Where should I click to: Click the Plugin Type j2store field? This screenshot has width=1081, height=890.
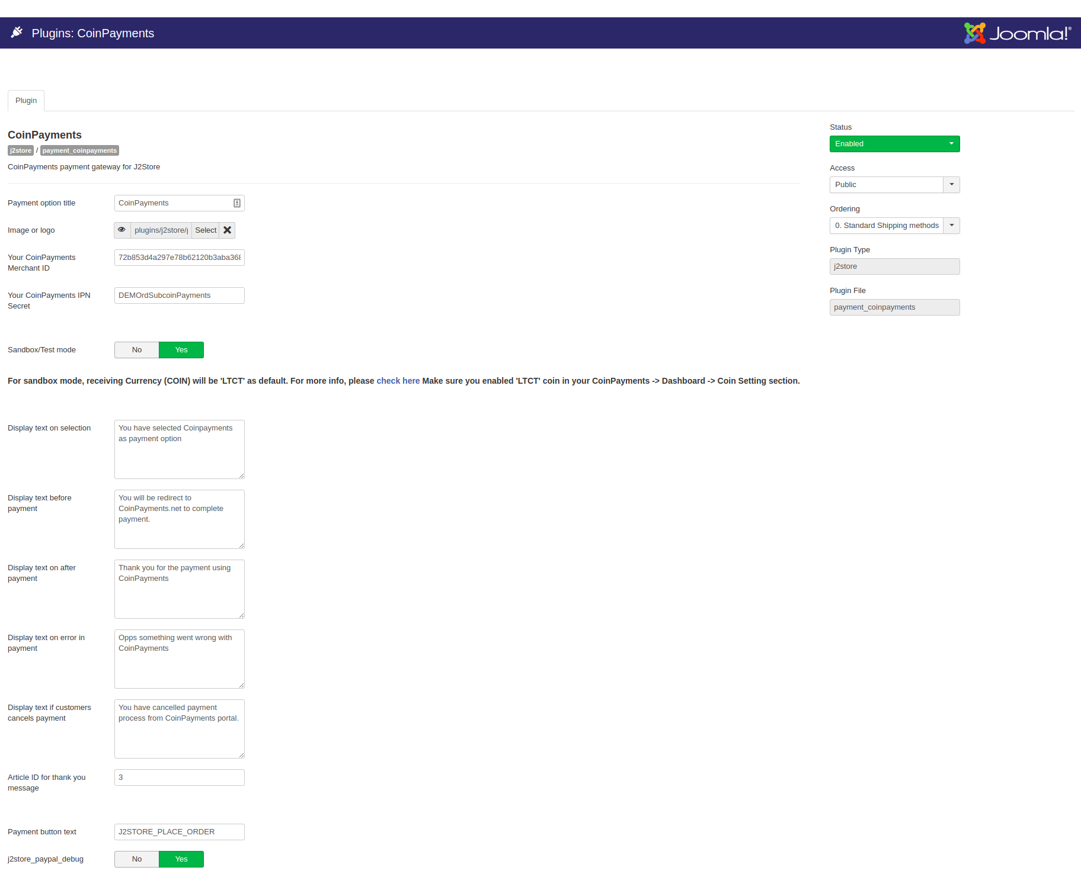click(894, 266)
